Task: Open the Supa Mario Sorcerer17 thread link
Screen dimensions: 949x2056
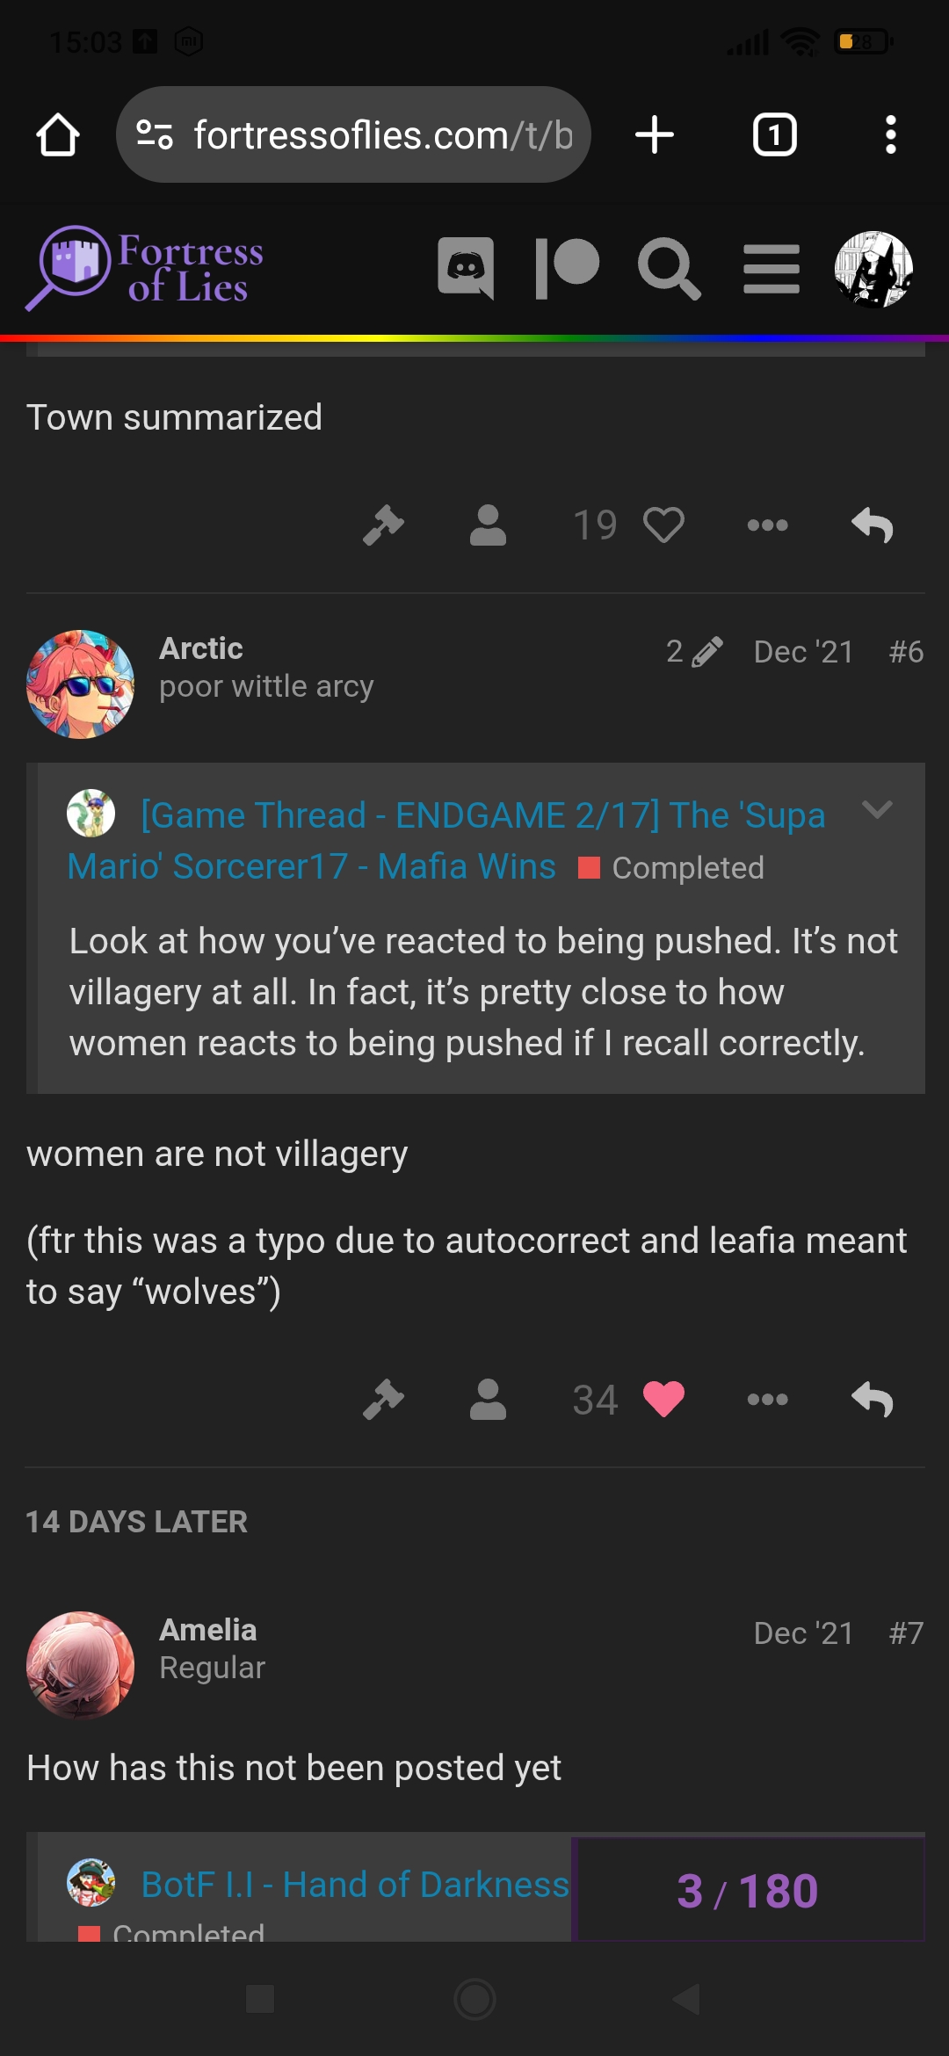Action: click(446, 841)
